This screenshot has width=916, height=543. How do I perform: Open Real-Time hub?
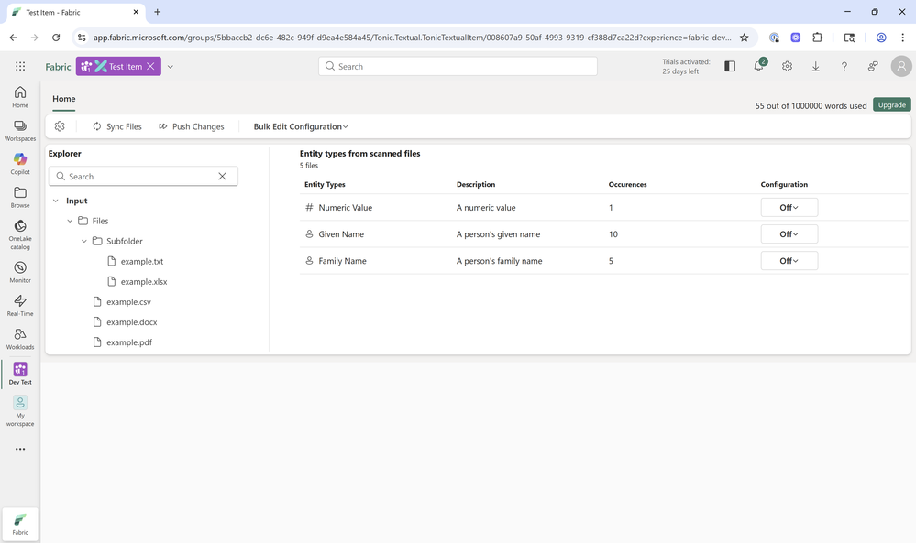pos(20,305)
